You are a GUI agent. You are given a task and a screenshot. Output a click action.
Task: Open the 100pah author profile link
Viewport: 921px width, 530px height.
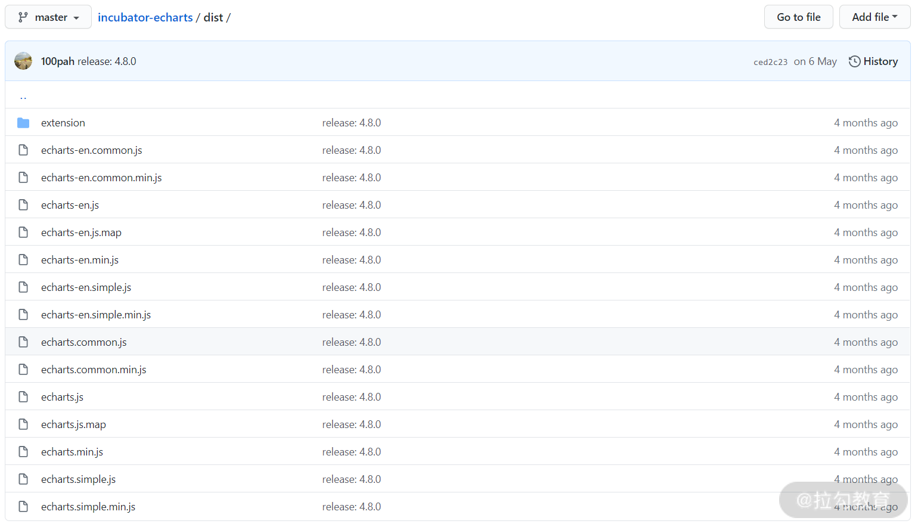(x=58, y=61)
